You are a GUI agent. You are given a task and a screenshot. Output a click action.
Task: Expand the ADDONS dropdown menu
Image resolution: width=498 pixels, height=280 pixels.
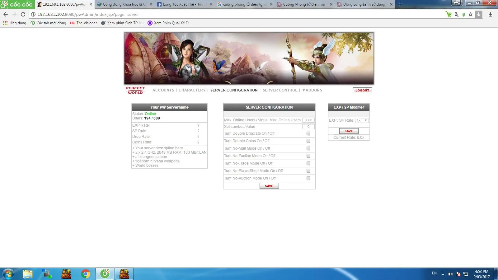pos(312,90)
